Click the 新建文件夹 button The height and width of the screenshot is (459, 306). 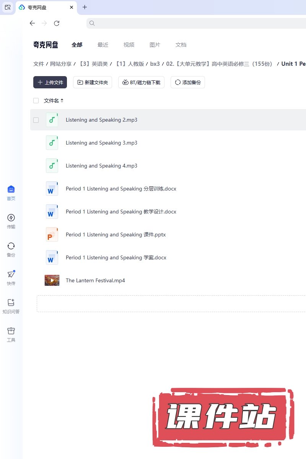93,82
